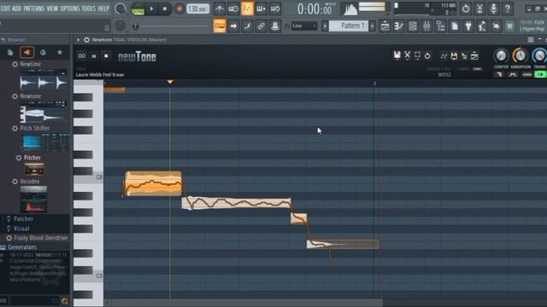Toggle the countdown before recording button
This screenshot has height=307, width=547.
coord(247,9)
